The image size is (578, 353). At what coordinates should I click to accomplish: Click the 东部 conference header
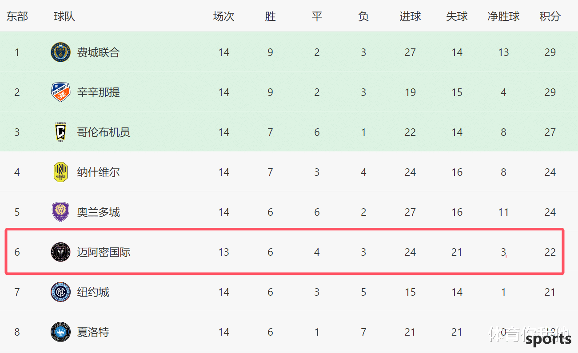coord(17,16)
